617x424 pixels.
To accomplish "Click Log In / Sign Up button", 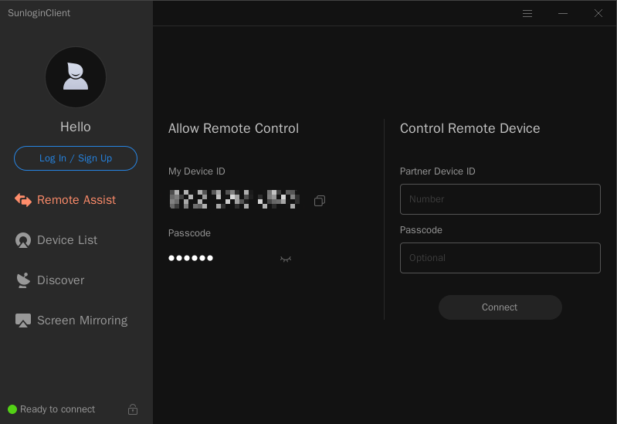I will pos(76,158).
